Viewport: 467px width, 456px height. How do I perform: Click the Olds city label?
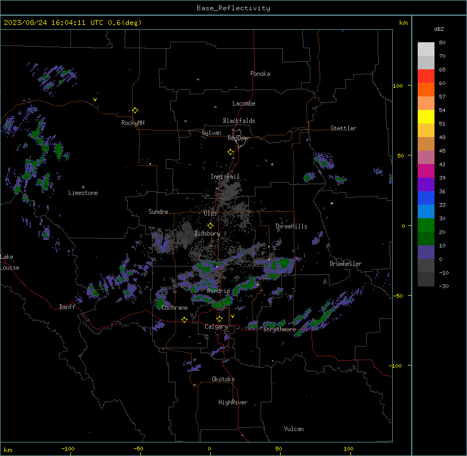pos(210,213)
